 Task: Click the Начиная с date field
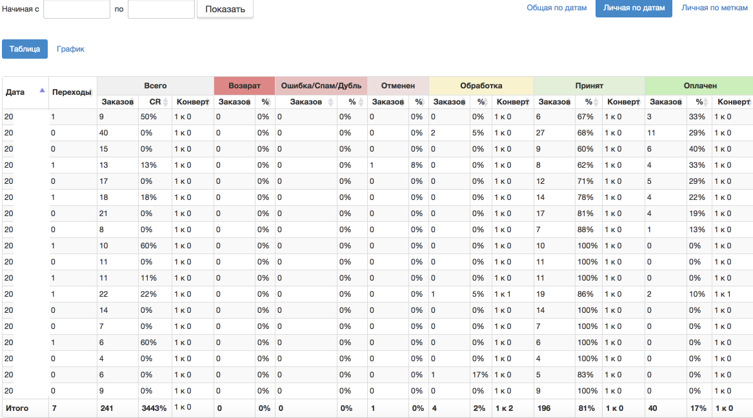click(77, 9)
